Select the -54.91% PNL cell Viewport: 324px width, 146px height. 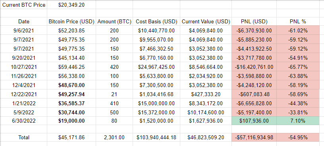click(298, 58)
